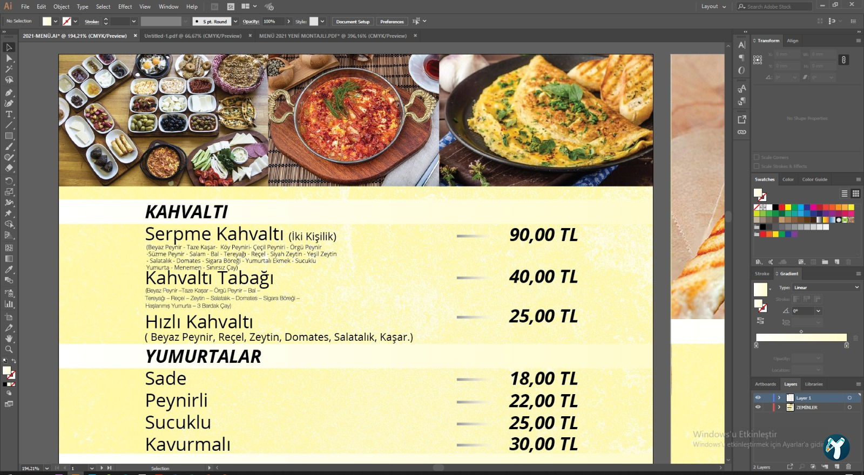Open the File menu
Viewport: 864px width, 475px height.
pos(25,6)
